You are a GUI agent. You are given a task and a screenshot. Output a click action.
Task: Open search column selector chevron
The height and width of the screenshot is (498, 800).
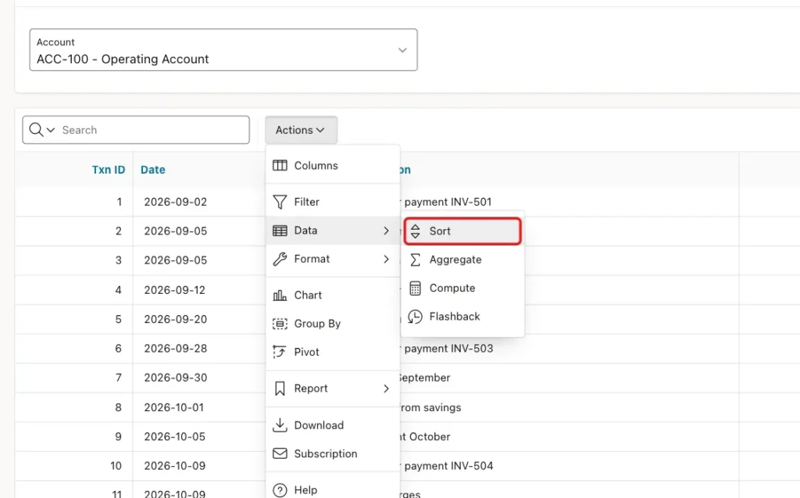point(51,130)
